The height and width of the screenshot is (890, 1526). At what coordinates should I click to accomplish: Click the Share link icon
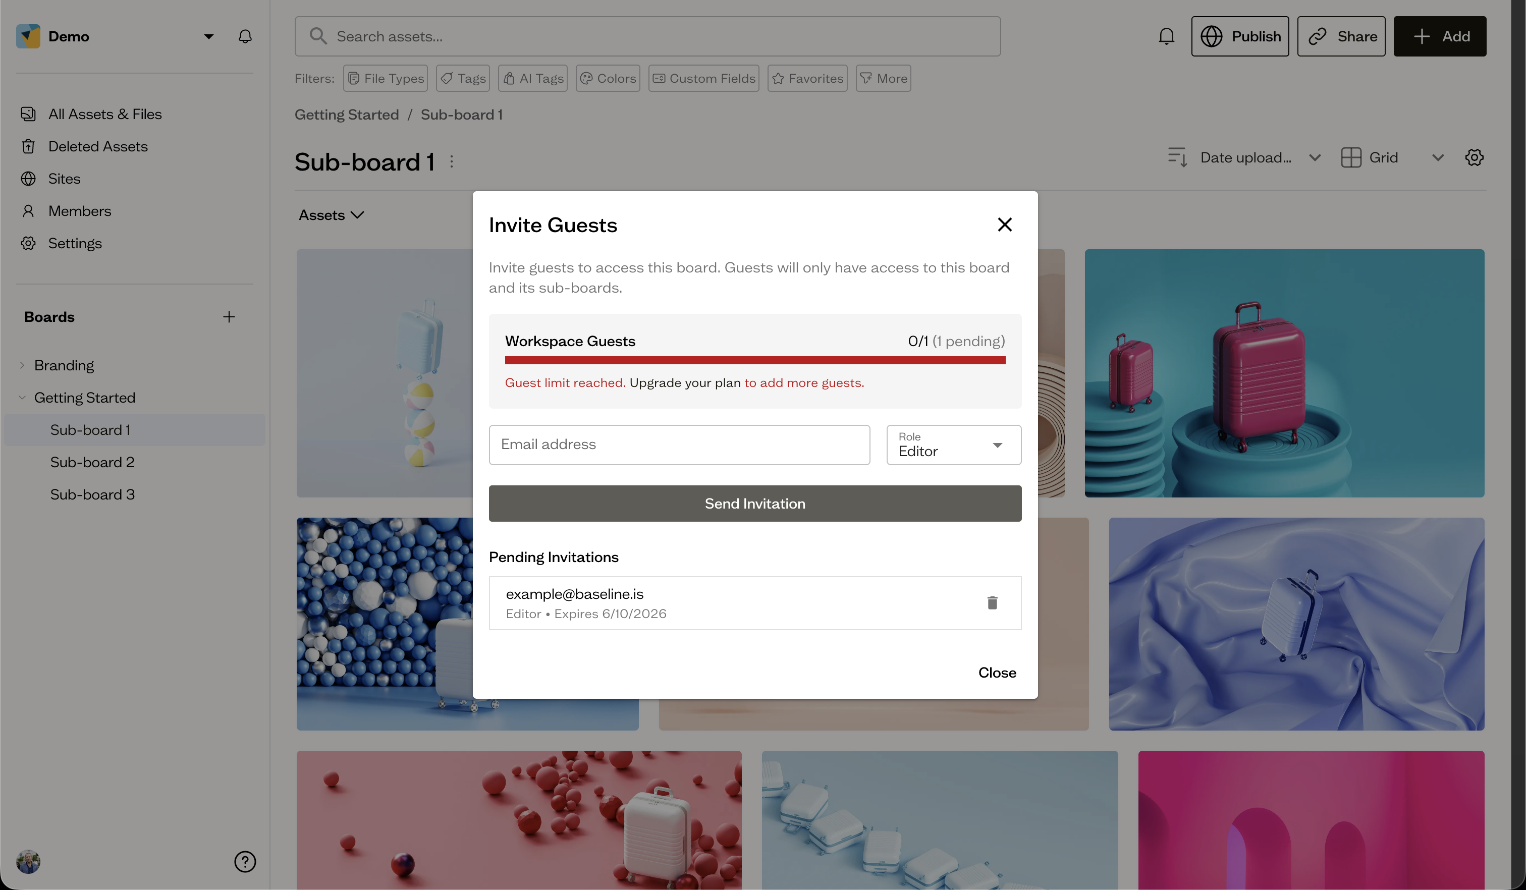pyautogui.click(x=1317, y=36)
